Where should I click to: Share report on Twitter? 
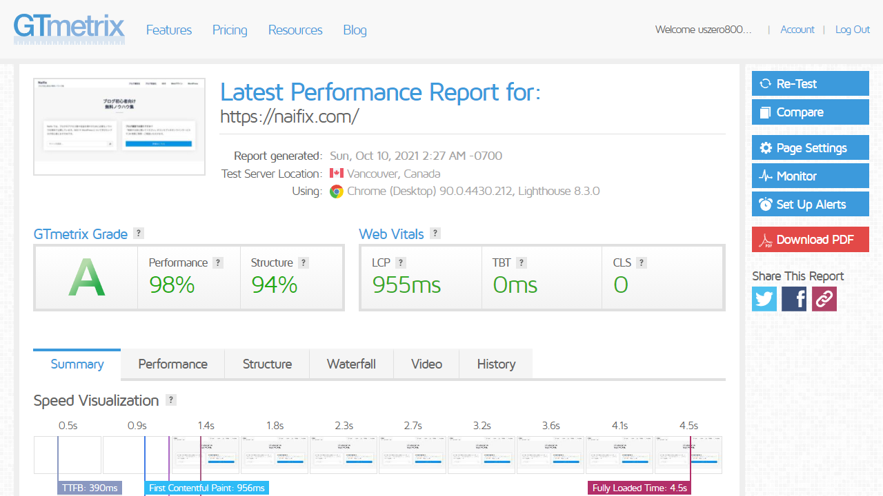764,299
